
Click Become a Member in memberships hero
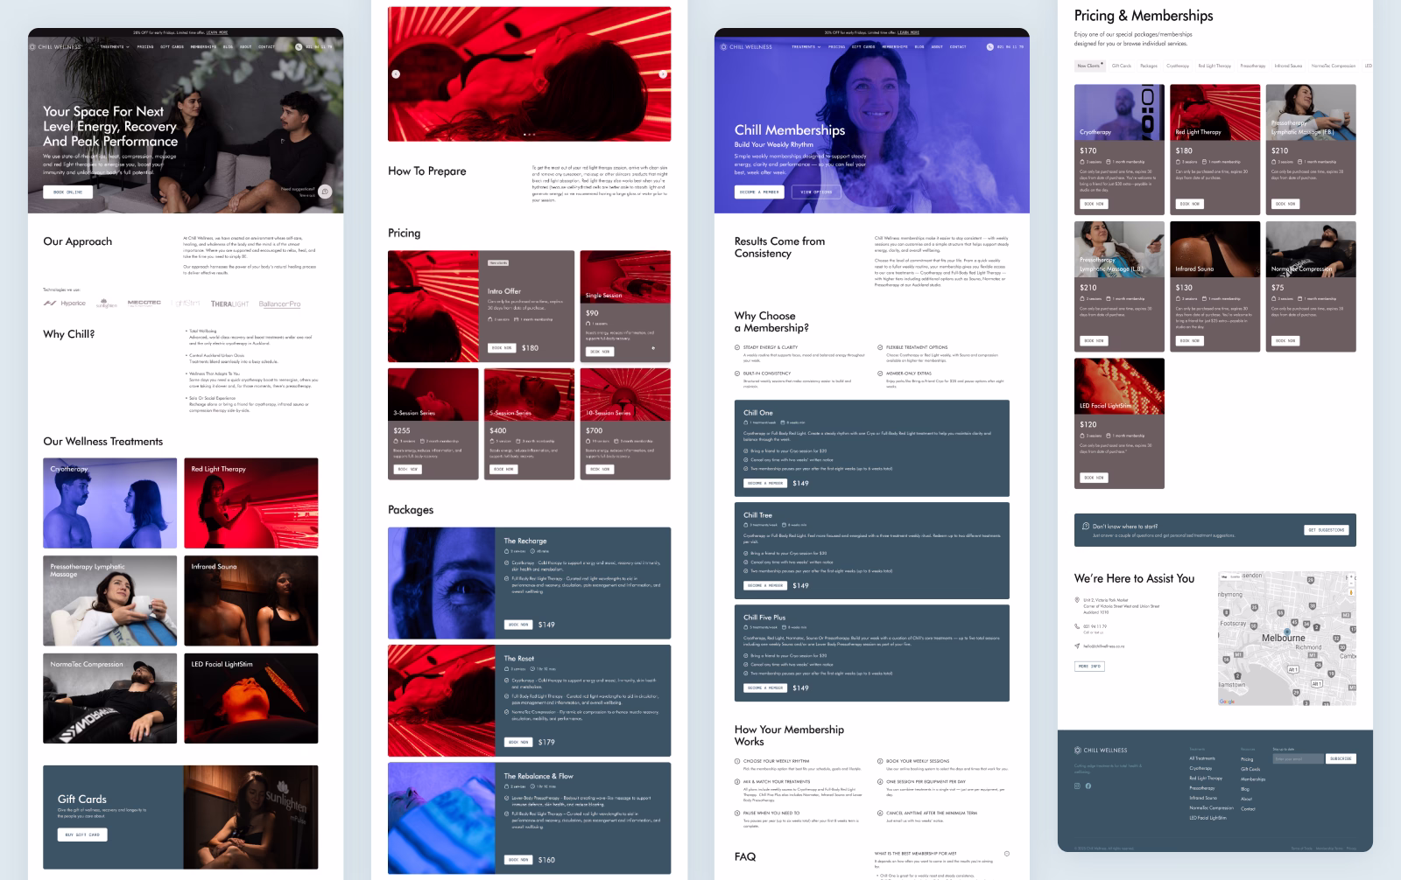[759, 192]
